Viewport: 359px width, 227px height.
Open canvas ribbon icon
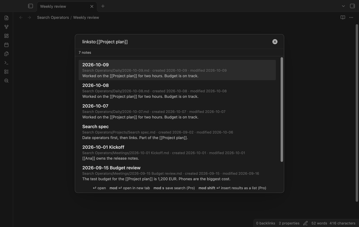coord(6,36)
